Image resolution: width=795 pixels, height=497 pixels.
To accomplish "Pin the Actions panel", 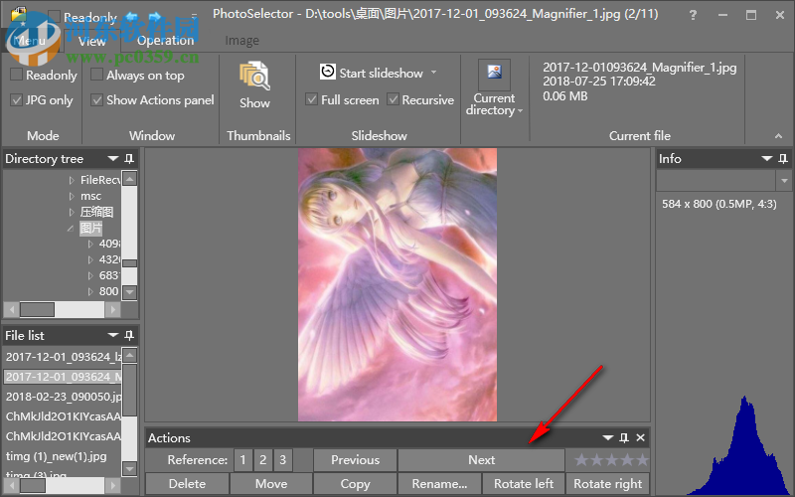I will point(624,437).
